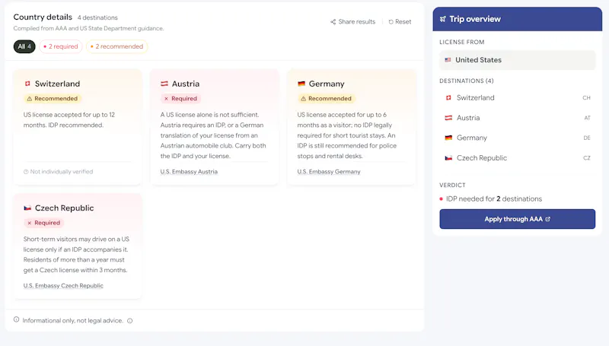Image resolution: width=609 pixels, height=346 pixels.
Task: Click the Switzerland flag in Country details card
Action: click(x=27, y=84)
